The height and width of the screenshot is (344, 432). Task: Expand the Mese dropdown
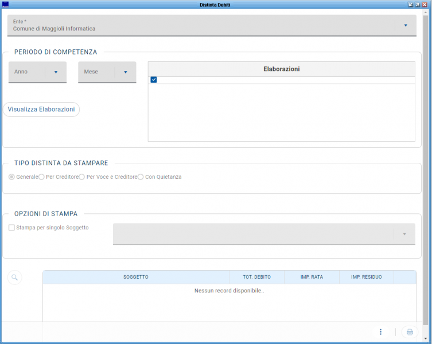(125, 72)
